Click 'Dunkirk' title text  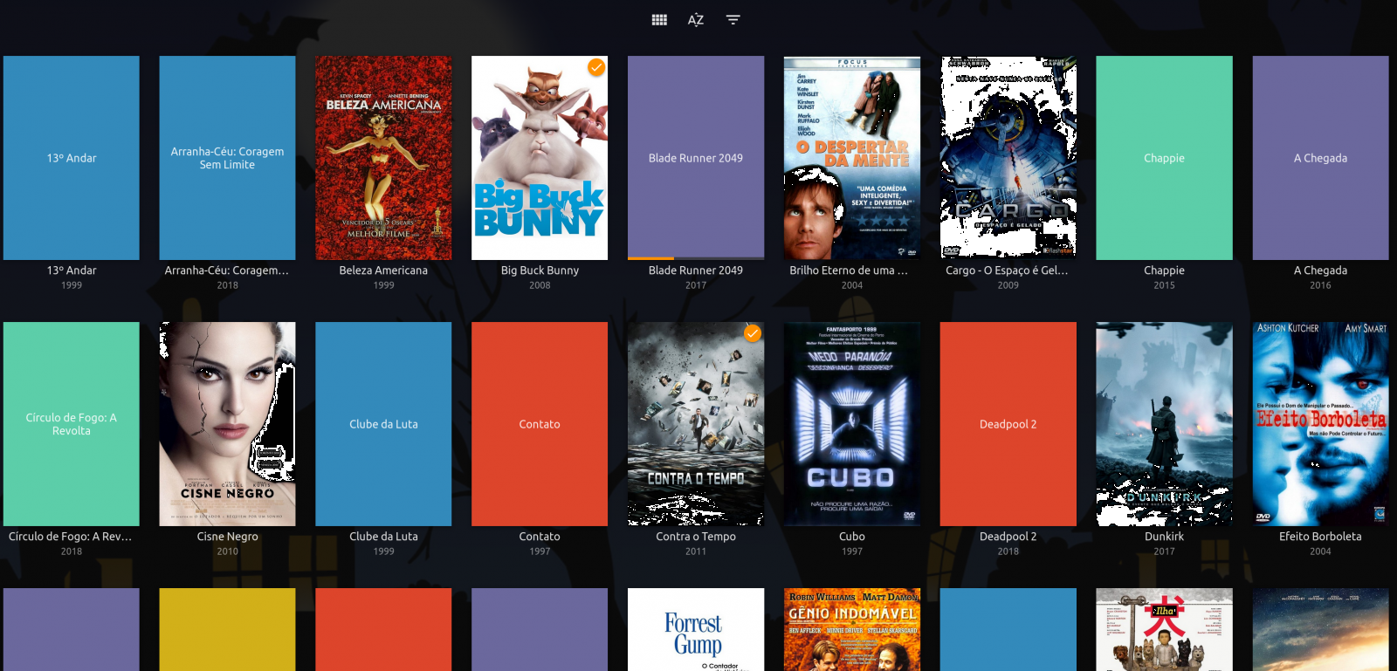1164,537
